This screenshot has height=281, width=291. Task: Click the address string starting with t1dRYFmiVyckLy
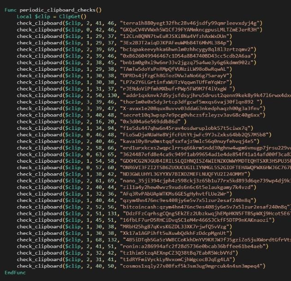click(176, 259)
